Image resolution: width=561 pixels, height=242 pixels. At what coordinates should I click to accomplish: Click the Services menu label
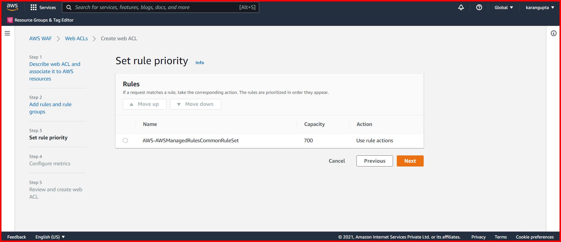click(x=47, y=8)
